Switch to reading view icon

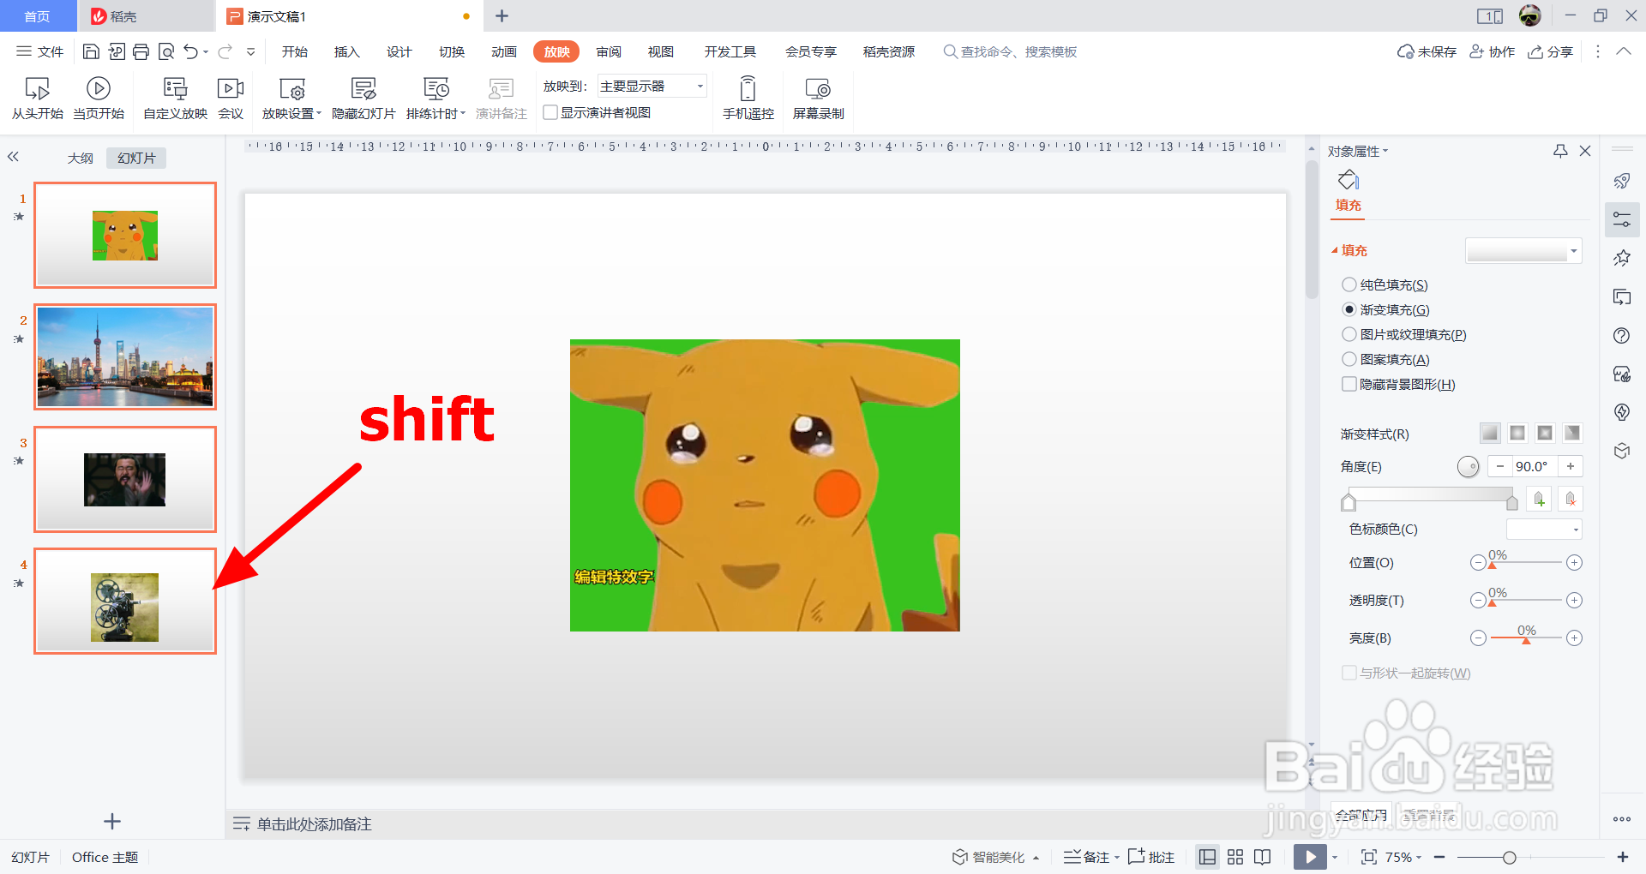coord(1263,857)
